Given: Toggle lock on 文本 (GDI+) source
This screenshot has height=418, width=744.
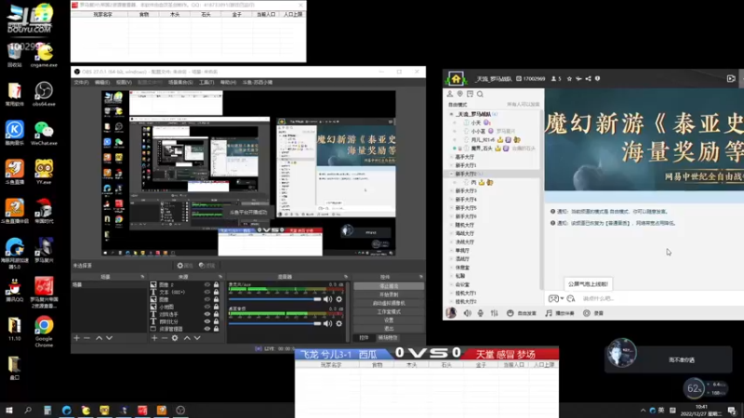Looking at the screenshot, I should tap(217, 292).
